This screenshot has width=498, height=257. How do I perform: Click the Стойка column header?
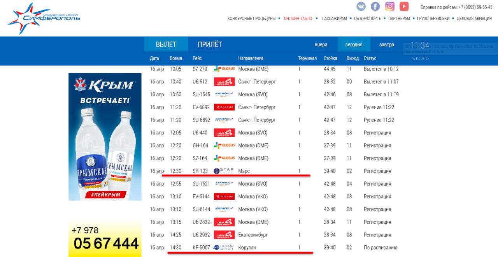(330, 58)
